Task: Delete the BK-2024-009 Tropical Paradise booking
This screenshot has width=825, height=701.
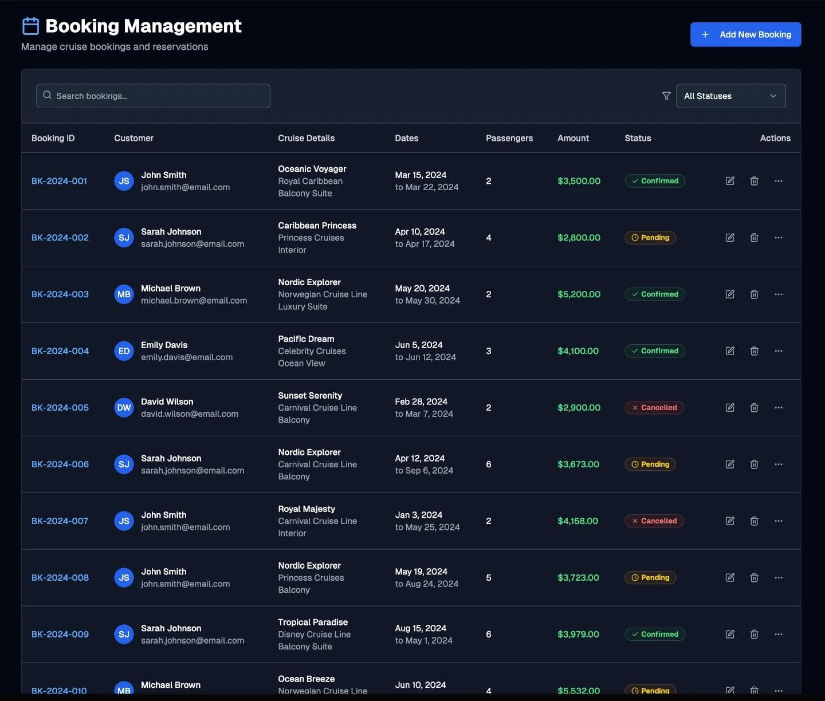Action: click(x=754, y=634)
